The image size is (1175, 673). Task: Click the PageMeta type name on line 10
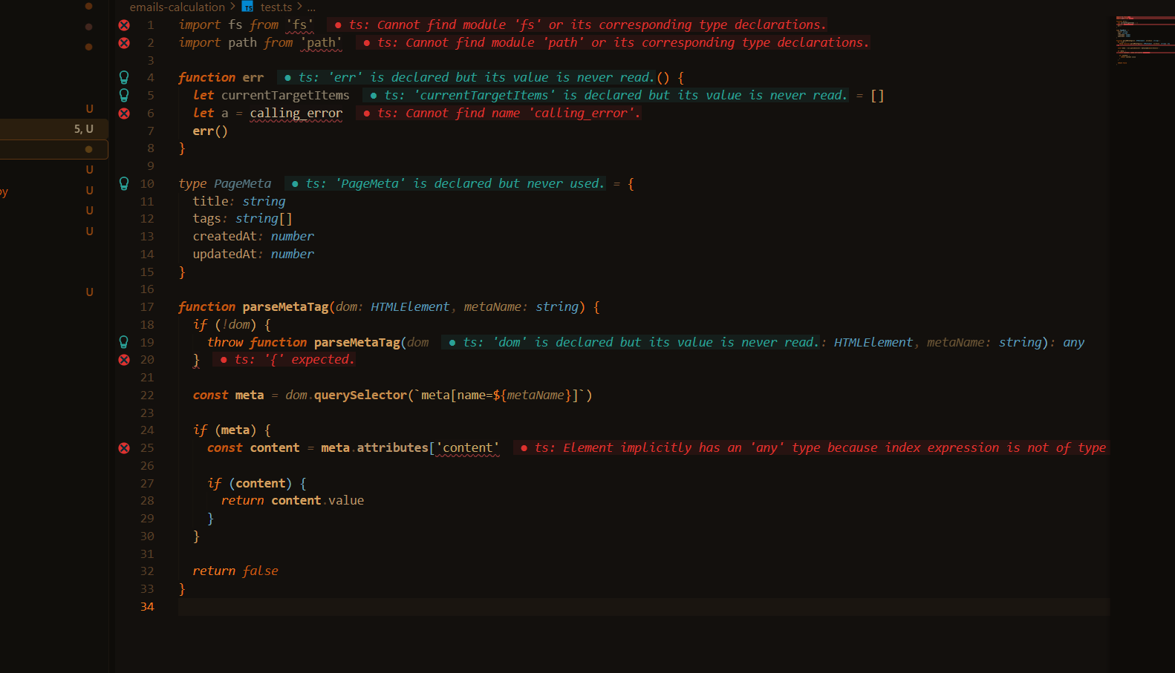click(x=243, y=183)
